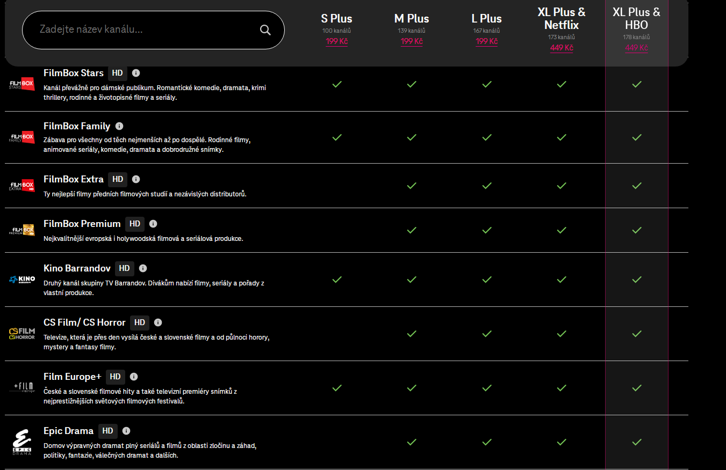This screenshot has height=470, width=726.
Task: Click the Epic Drama info icon
Action: (126, 431)
